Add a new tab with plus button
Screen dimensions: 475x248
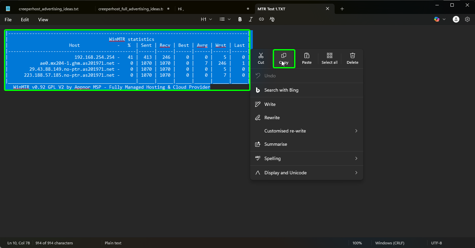(342, 9)
